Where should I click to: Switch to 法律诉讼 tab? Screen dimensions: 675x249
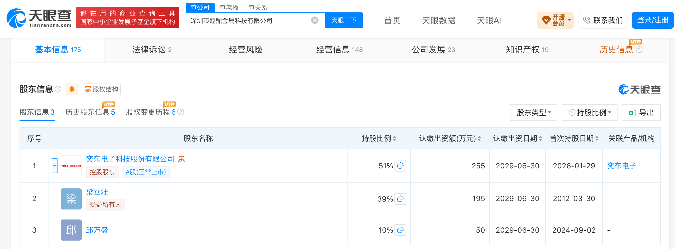[x=152, y=50]
